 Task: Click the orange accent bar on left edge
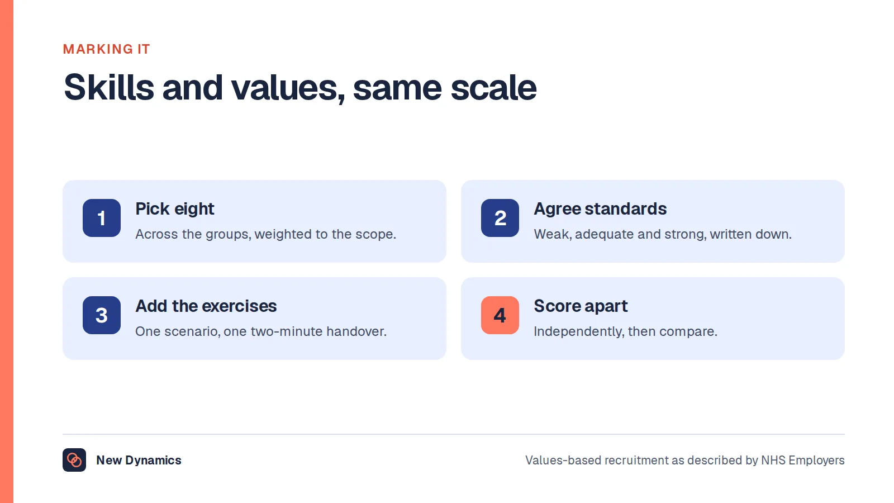point(7,251)
